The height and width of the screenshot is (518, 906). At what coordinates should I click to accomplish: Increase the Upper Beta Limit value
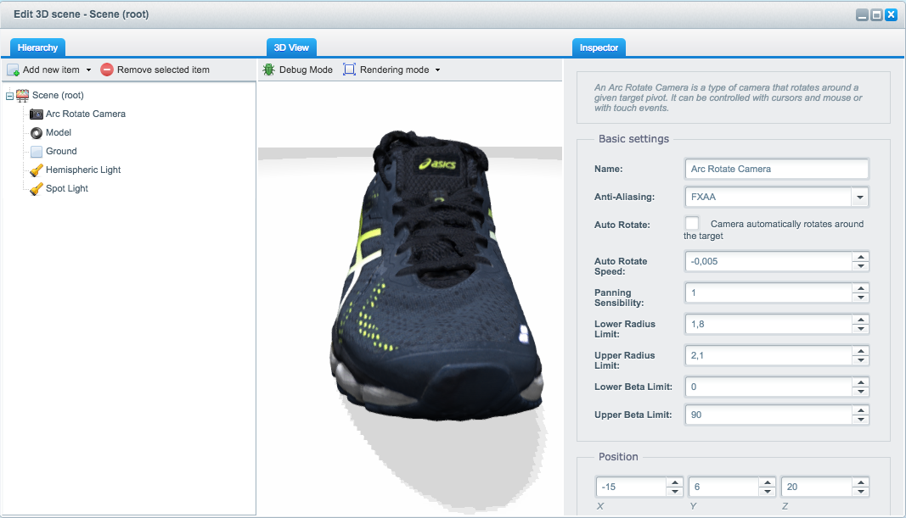tap(861, 410)
